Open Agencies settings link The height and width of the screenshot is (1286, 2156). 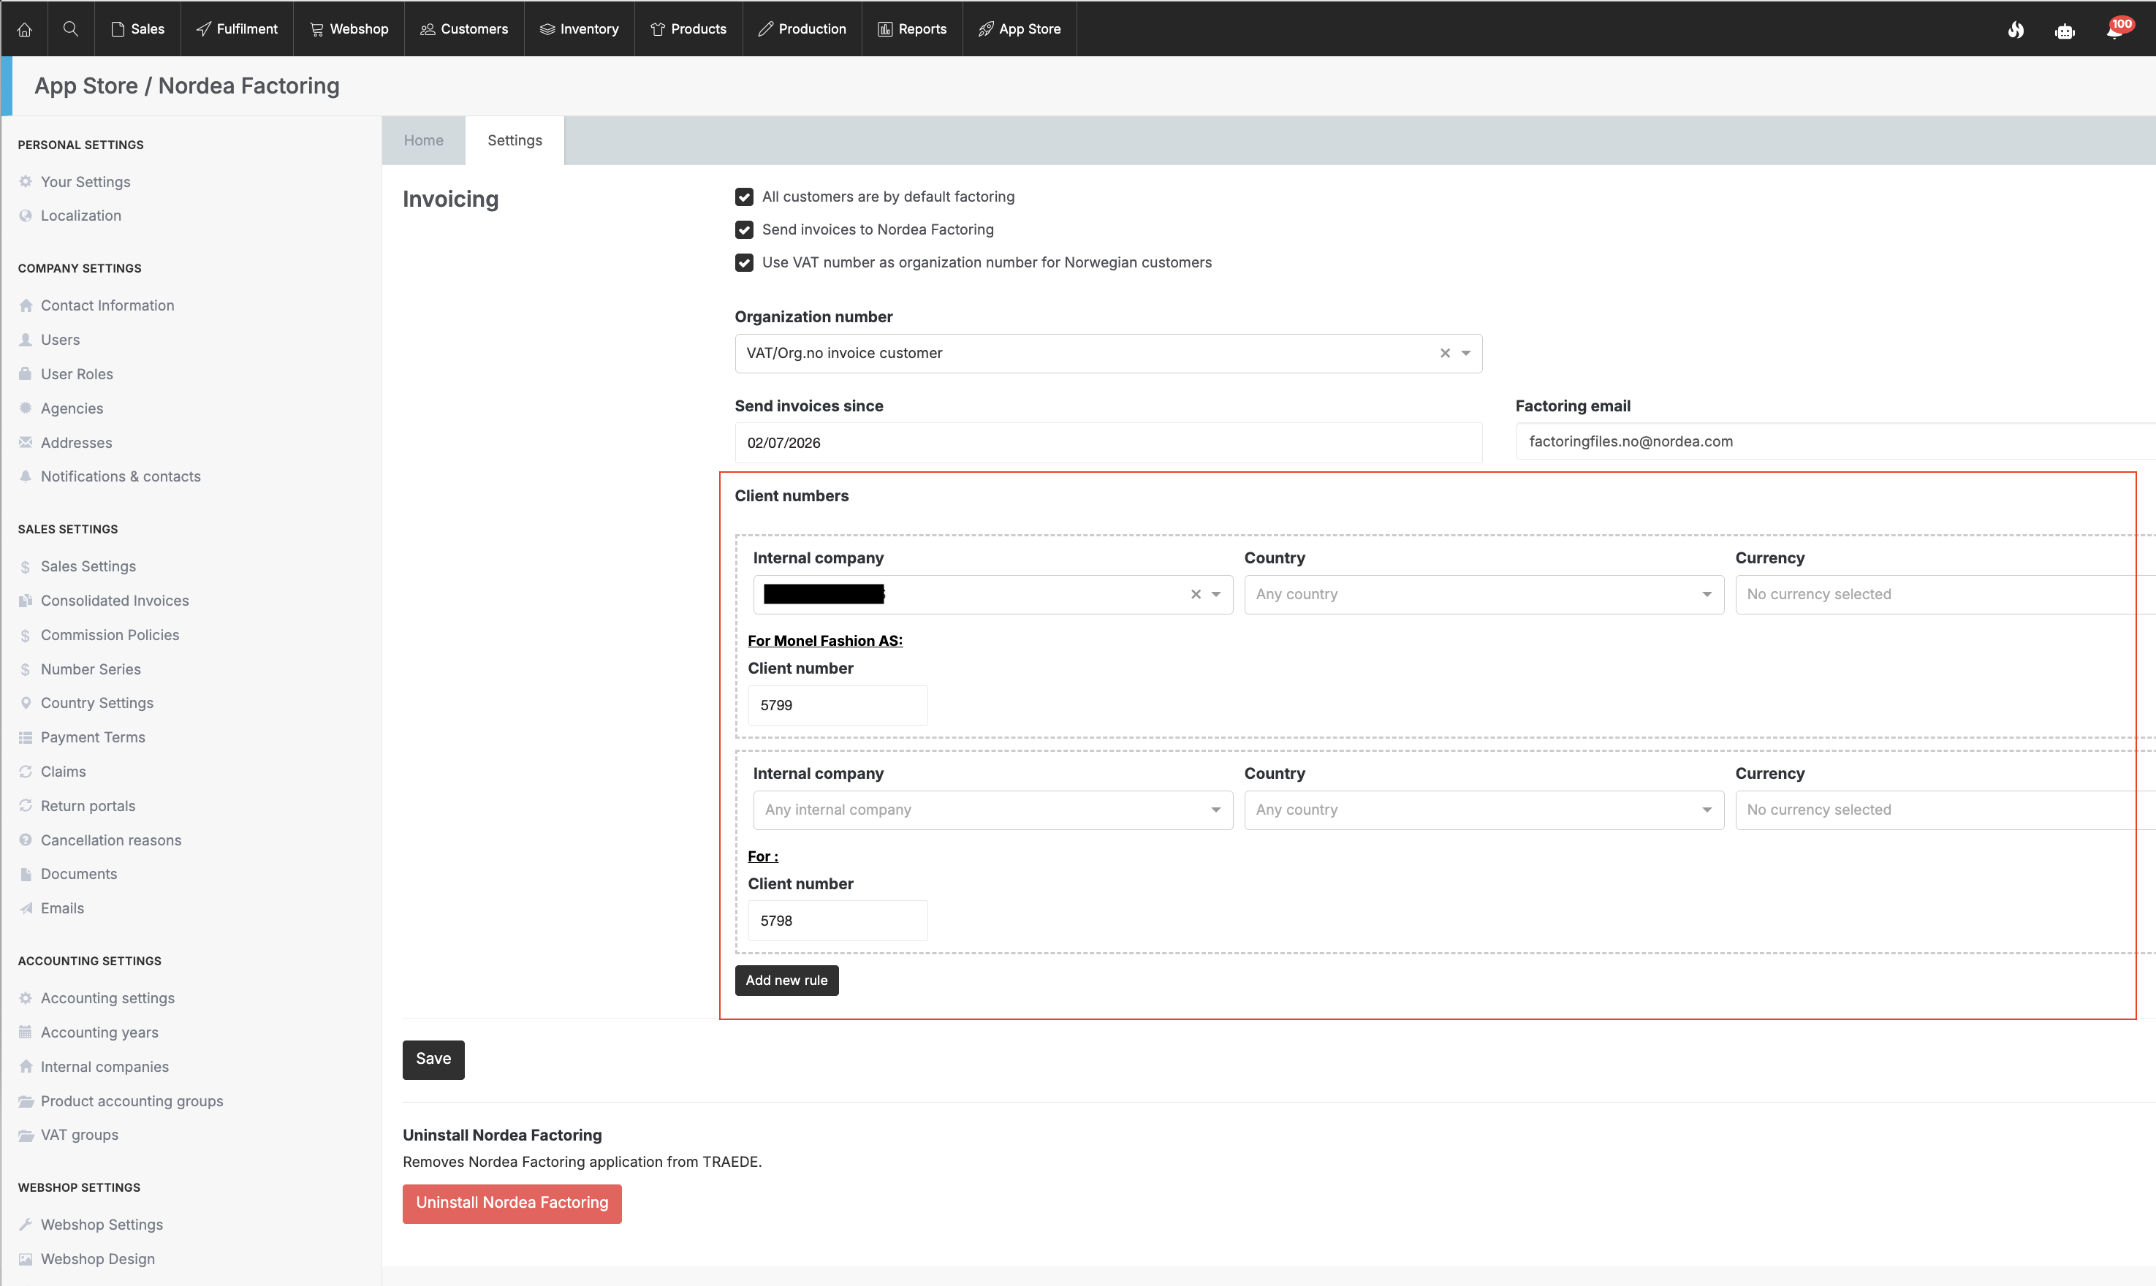72,408
